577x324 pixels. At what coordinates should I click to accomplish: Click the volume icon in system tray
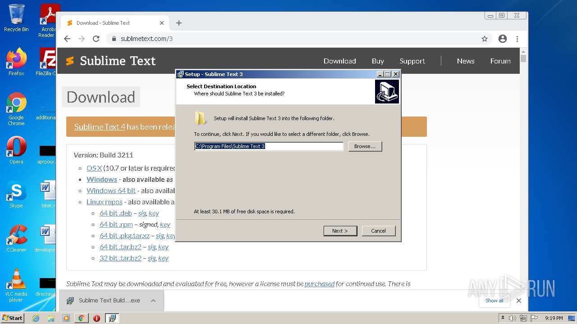(513, 318)
